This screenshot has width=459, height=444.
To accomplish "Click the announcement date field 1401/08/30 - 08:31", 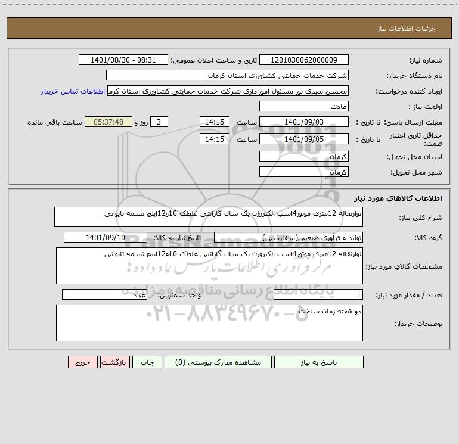I will 123,60.
